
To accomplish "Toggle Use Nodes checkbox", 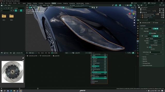I will tap(52, 53).
